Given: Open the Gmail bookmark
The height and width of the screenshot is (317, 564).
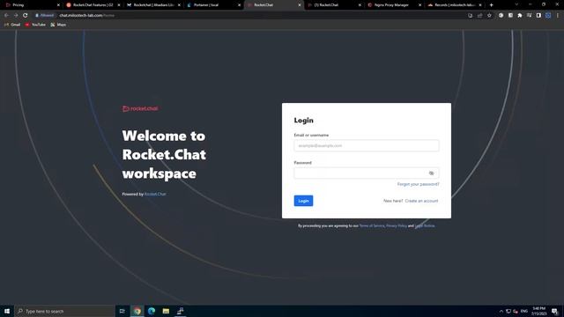Looking at the screenshot, I should 12,25.
